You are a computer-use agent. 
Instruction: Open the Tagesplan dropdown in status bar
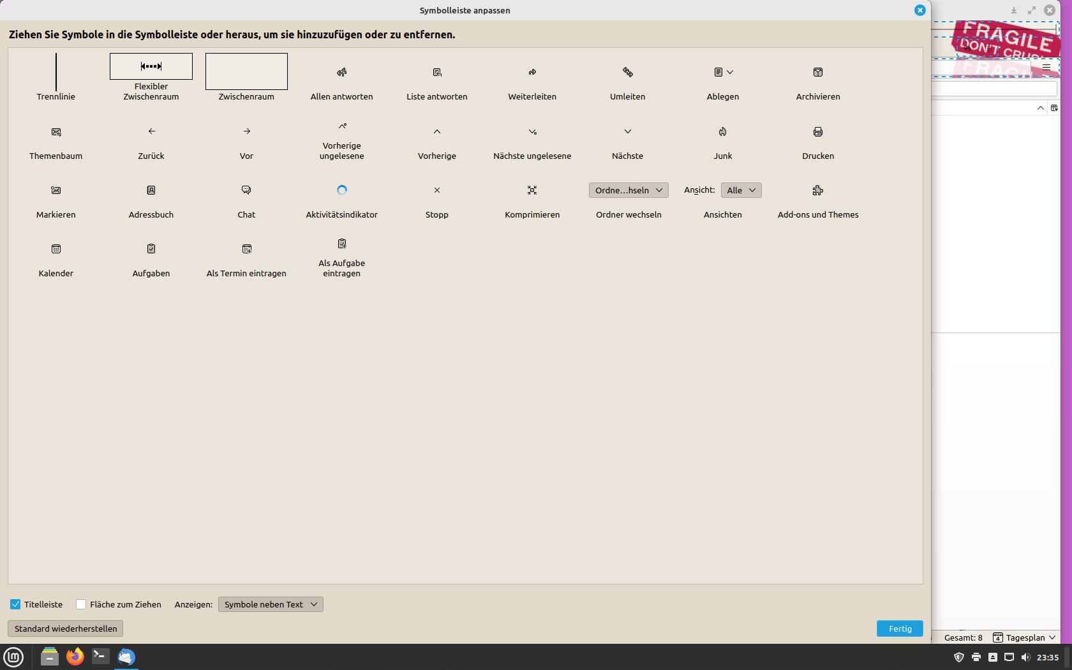pos(1024,637)
